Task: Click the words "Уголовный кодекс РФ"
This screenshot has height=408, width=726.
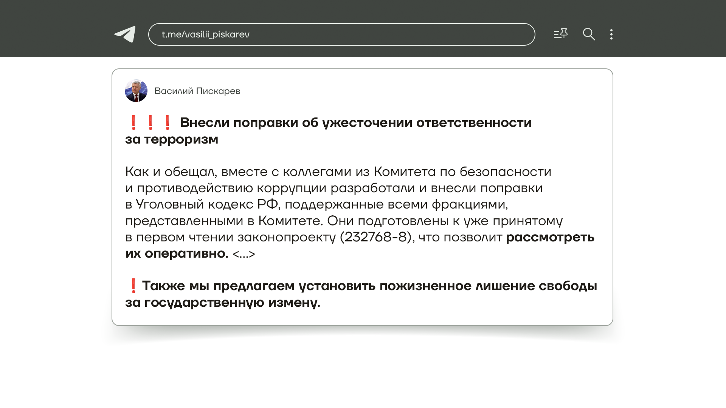Action: pos(207,204)
